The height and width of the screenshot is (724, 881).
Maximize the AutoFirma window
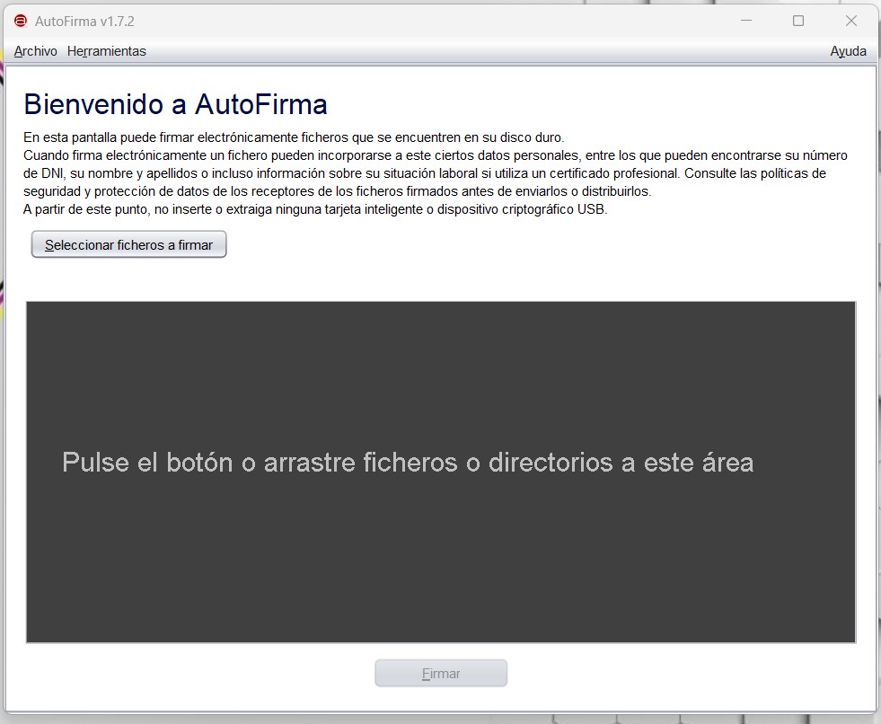click(x=798, y=21)
